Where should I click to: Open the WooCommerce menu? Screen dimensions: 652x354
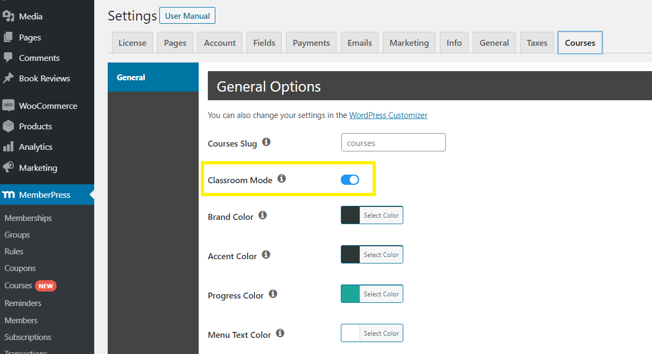47,106
